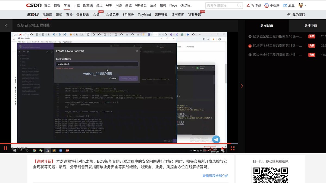Open the 视频课 navigation item
This screenshot has width=326, height=183.
pos(47,15)
